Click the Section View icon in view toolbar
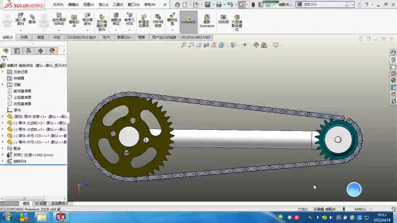This screenshot has height=223, width=397. (206, 45)
